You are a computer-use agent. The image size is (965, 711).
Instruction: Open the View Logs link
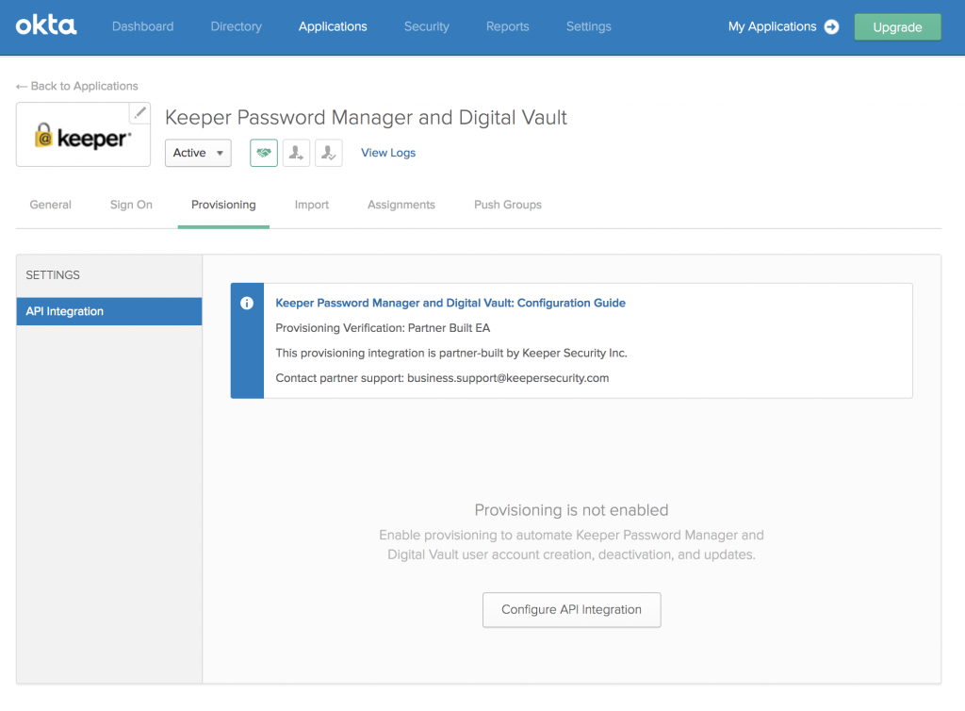pyautogui.click(x=388, y=153)
